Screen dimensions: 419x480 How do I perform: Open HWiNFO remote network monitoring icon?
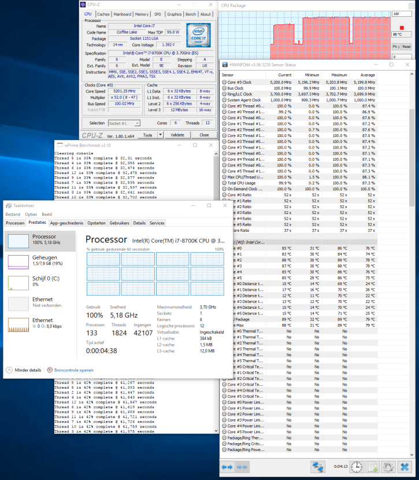coord(318,467)
